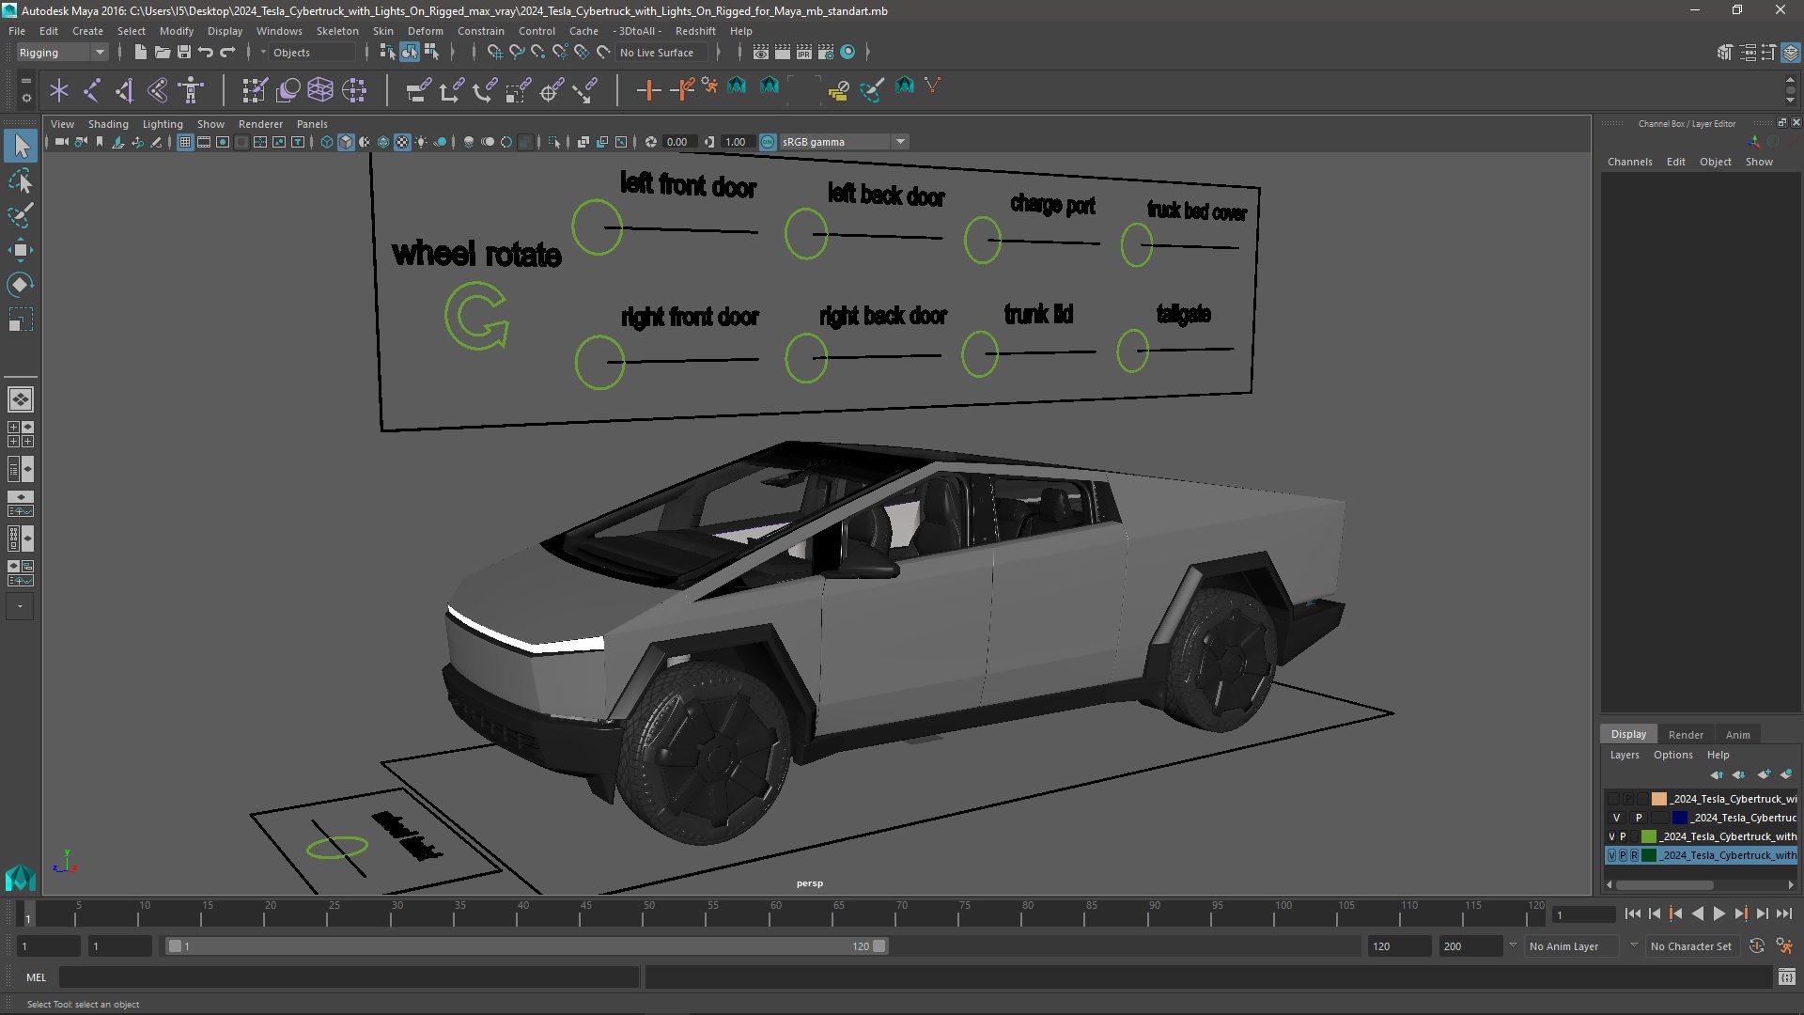Activate the Rotate tool
Image resolution: width=1804 pixels, height=1015 pixels.
click(21, 285)
